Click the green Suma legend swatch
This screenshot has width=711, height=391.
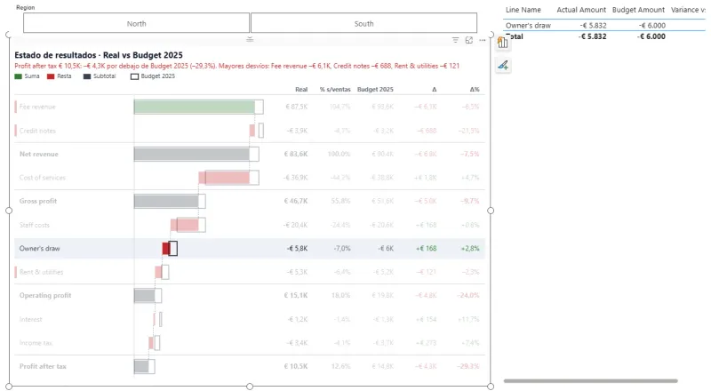point(18,76)
